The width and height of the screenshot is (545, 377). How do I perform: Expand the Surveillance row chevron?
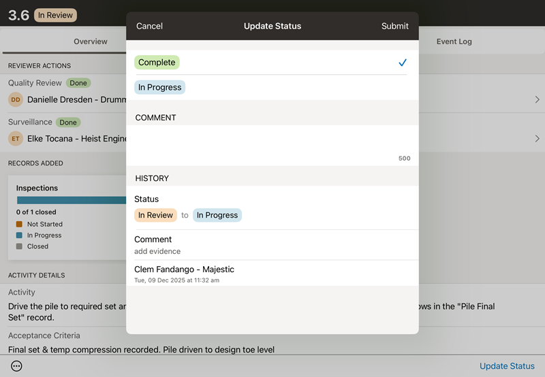537,139
